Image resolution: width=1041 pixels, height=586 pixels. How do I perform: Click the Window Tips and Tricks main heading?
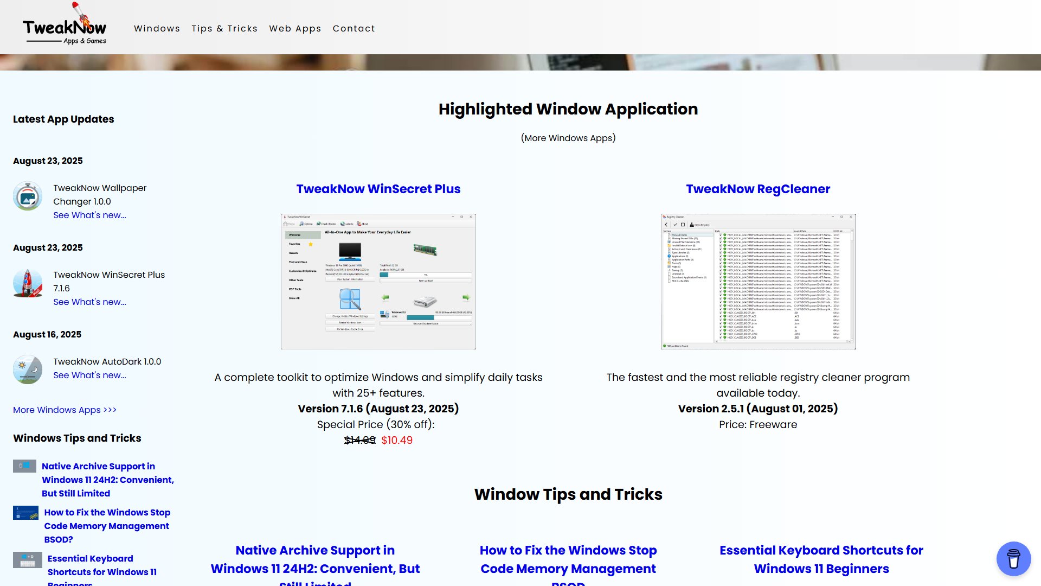click(568, 494)
